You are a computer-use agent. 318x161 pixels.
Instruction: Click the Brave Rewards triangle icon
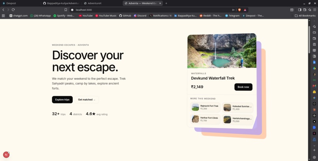(245, 10)
